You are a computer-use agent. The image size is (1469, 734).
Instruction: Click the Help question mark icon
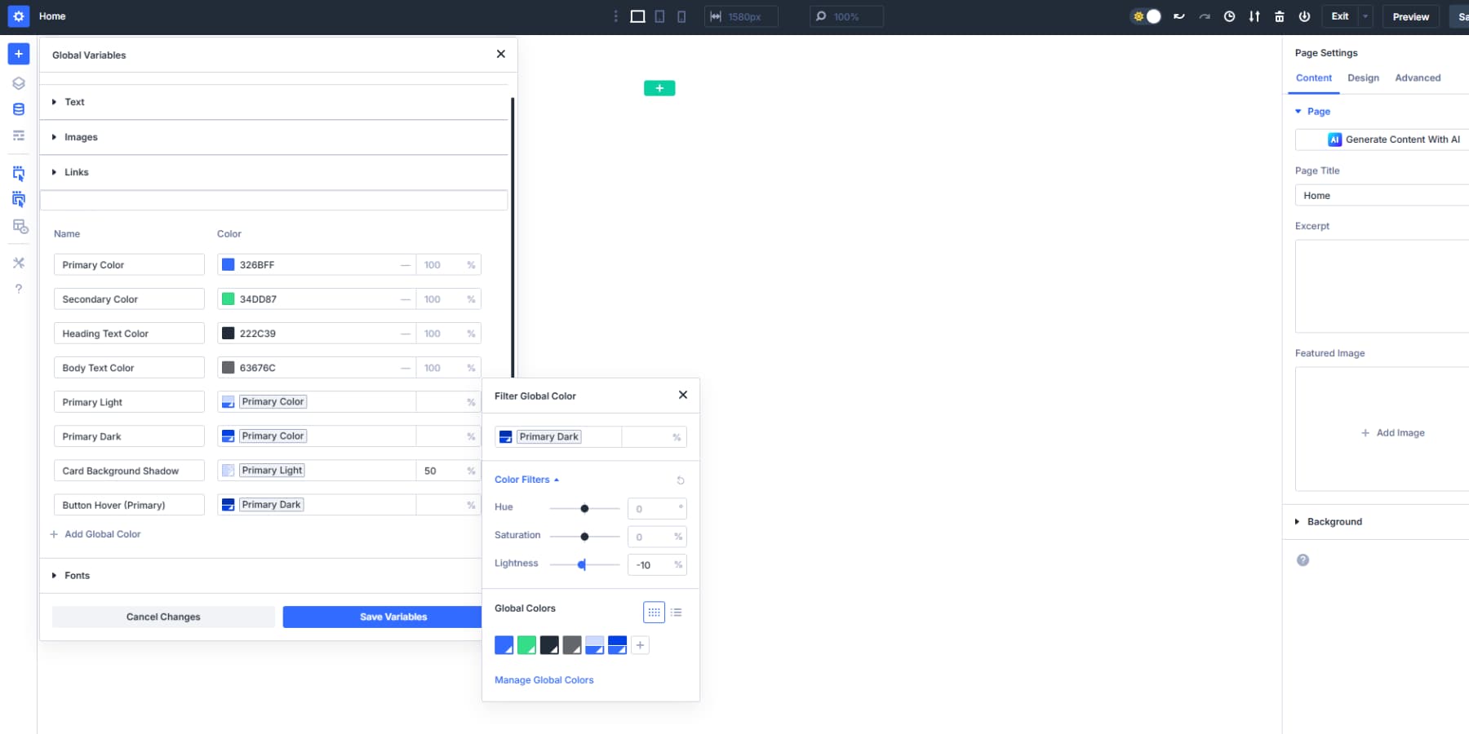click(x=18, y=288)
